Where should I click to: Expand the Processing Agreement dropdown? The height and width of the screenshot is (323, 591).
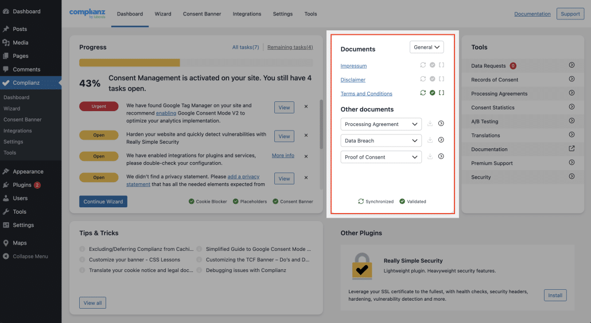click(x=381, y=124)
